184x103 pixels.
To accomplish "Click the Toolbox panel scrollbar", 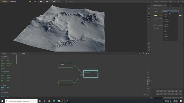I will [16, 60].
